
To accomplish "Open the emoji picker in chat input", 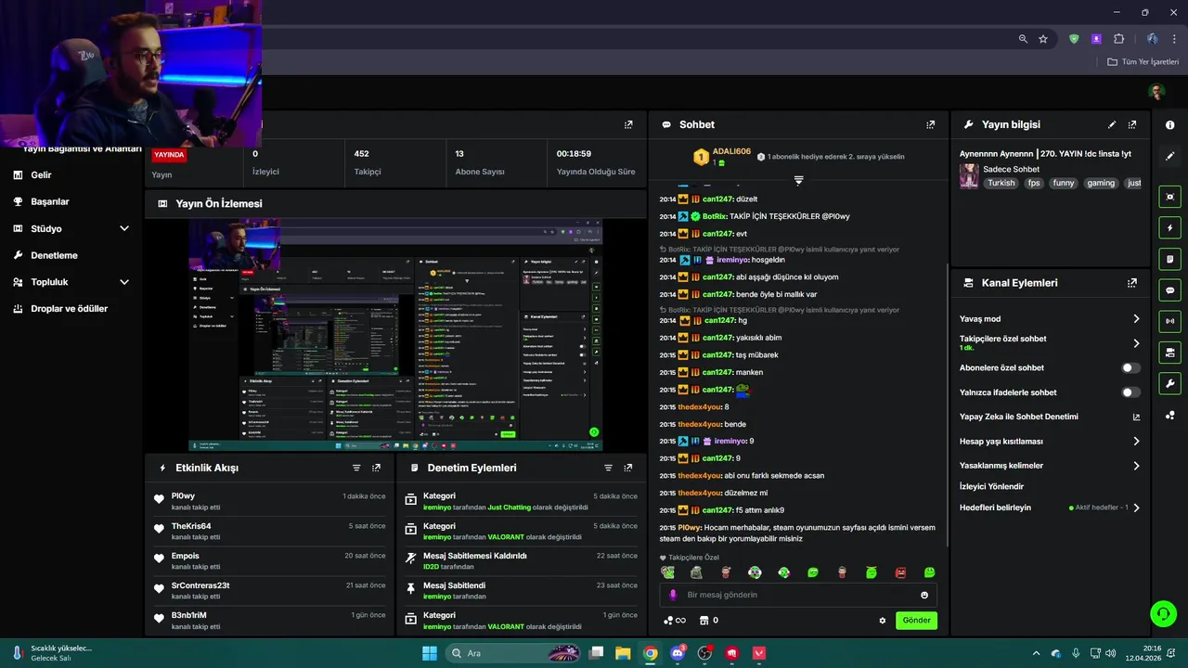I will (924, 595).
